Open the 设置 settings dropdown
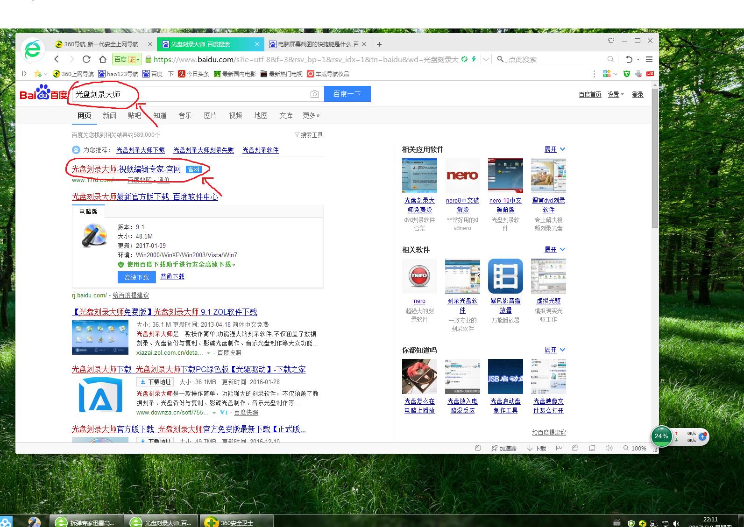 point(616,94)
